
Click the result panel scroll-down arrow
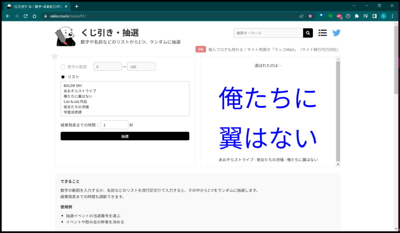point(338,165)
